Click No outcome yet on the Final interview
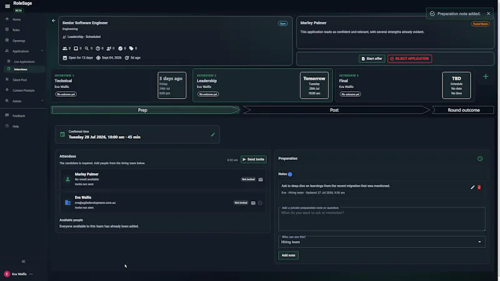The width and height of the screenshot is (500, 281). pos(350,94)
